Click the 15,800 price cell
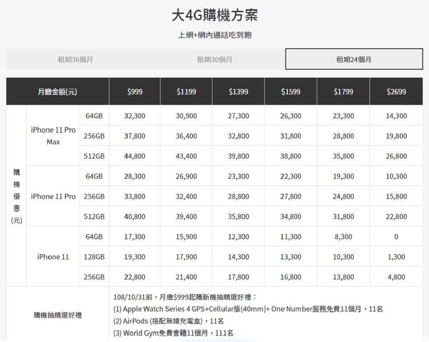The height and width of the screenshot is (342, 429). [396, 196]
